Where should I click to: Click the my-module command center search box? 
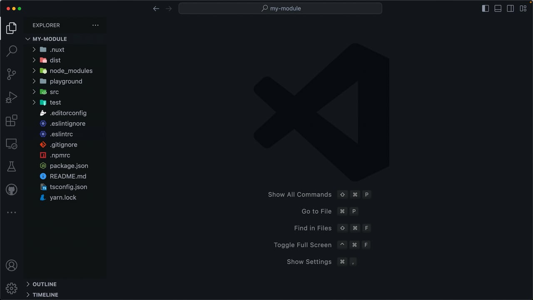click(280, 8)
